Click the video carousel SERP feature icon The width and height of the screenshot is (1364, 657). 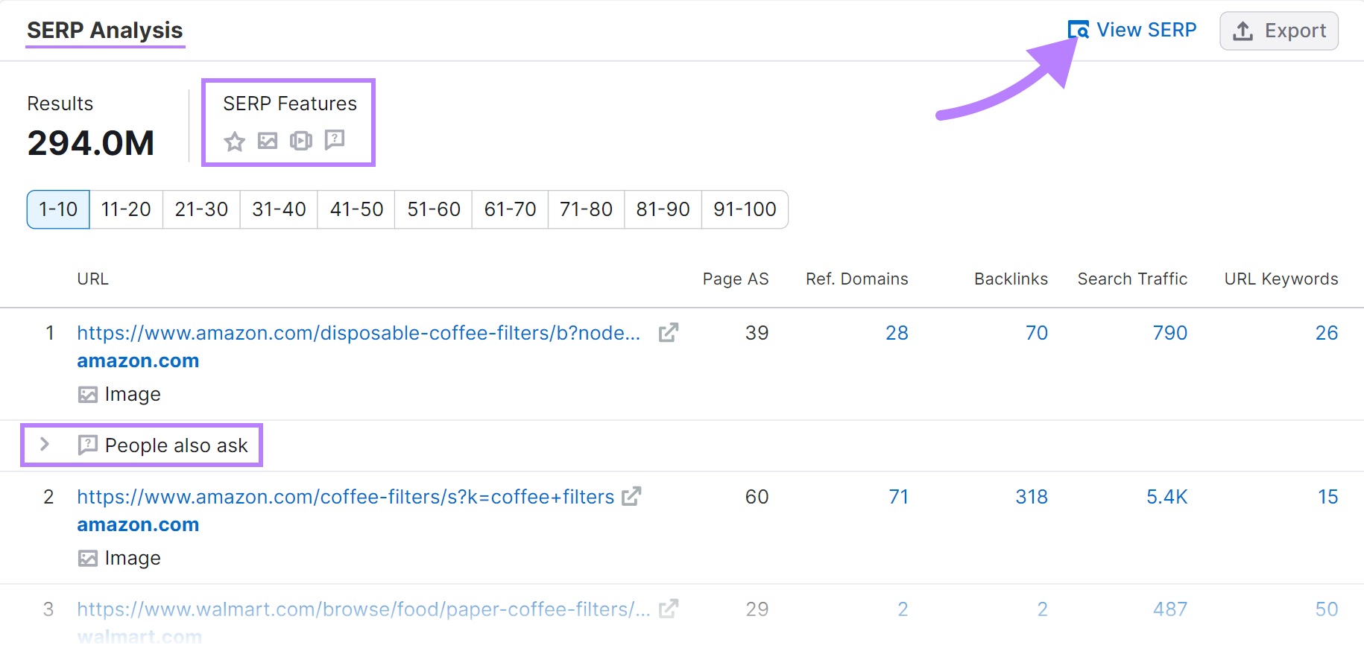coord(301,141)
